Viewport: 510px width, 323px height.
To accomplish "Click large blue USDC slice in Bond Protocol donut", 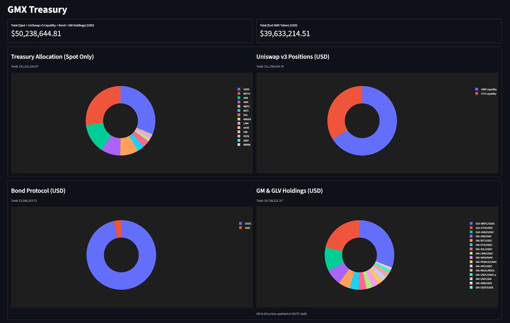I will tap(121, 280).
